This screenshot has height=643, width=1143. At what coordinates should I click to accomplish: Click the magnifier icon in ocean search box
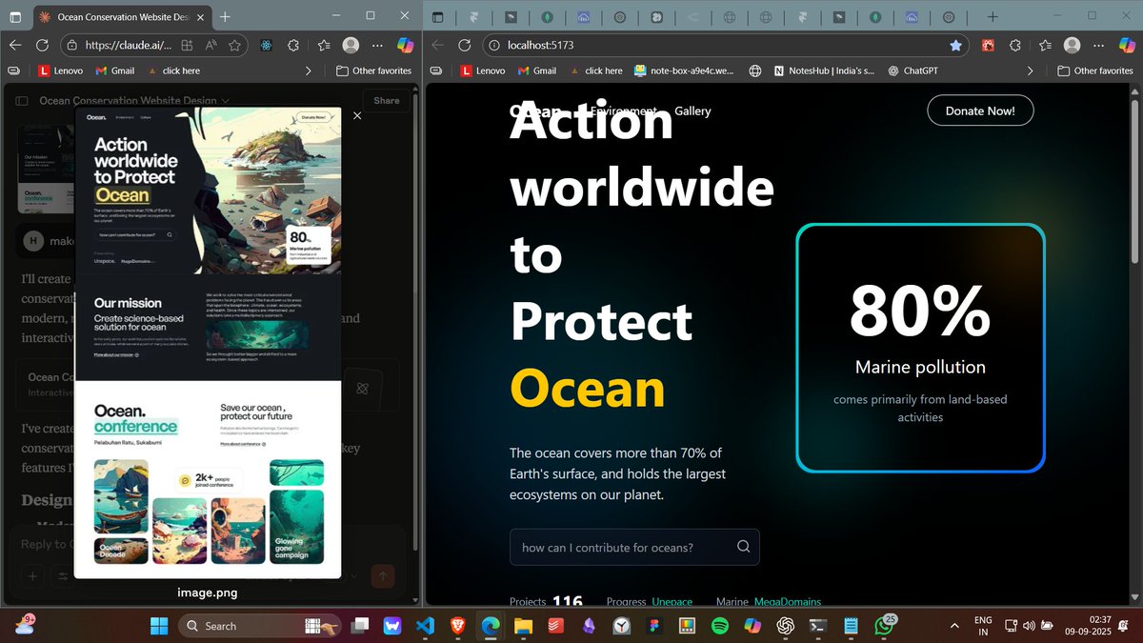pyautogui.click(x=743, y=547)
